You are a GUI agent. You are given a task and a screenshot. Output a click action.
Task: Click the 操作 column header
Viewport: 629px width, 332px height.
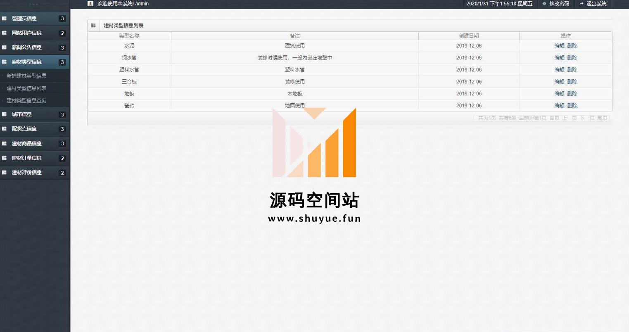coord(566,36)
